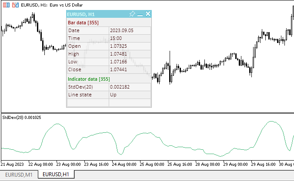Click the '24 Aug 08:00' time axis label
Image resolution: width=294 pixels, height=181 pixels.
click(x=124, y=165)
